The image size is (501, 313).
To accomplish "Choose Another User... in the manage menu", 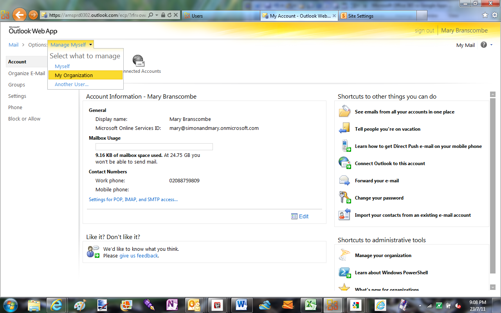I will (x=72, y=84).
